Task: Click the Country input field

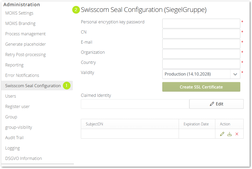Action: [201, 64]
